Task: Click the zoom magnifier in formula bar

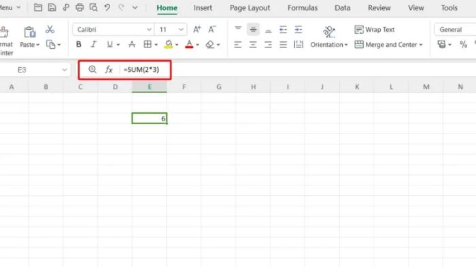Action: [x=92, y=70]
